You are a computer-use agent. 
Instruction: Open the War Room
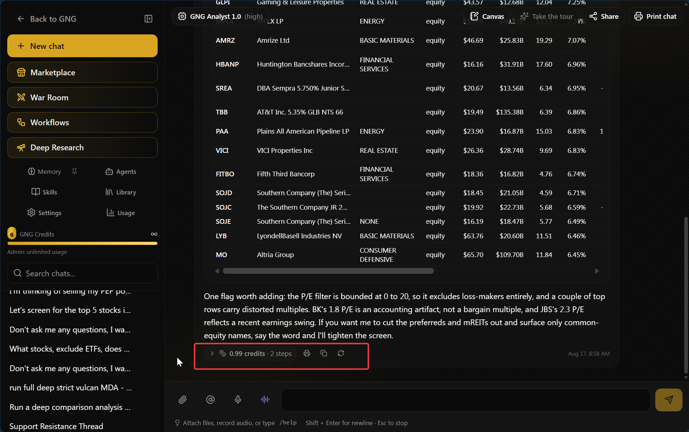pyautogui.click(x=82, y=97)
